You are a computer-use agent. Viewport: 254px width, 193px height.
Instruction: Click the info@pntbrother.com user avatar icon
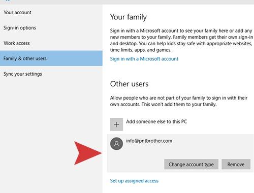tap(116, 144)
